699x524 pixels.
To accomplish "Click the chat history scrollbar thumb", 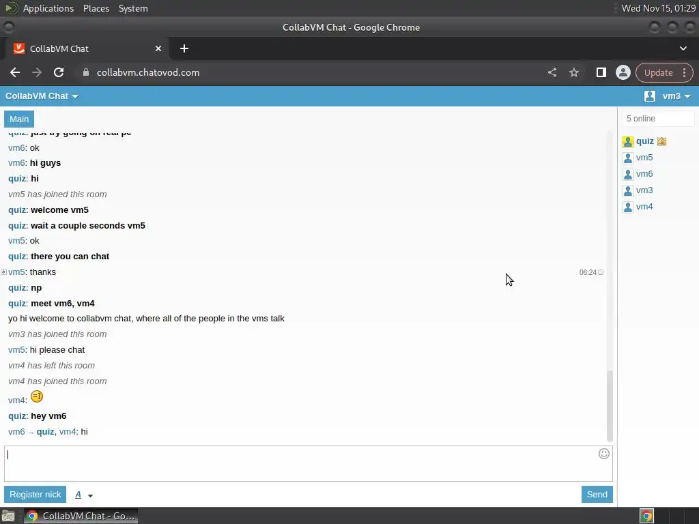I will 610,405.
